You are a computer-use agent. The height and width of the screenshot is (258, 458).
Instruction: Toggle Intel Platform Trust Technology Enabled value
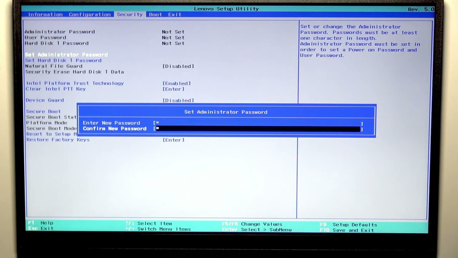[177, 83]
